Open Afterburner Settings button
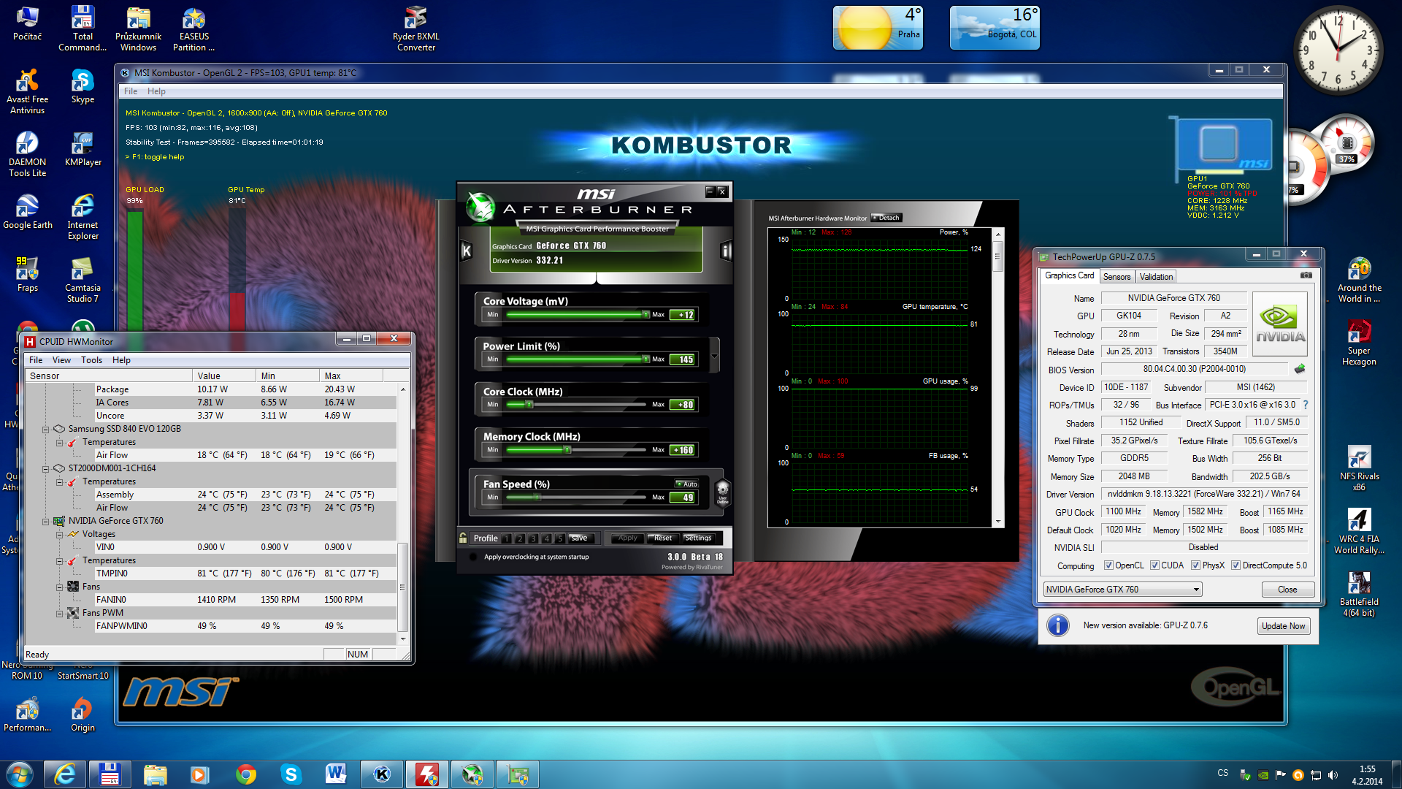 click(698, 538)
